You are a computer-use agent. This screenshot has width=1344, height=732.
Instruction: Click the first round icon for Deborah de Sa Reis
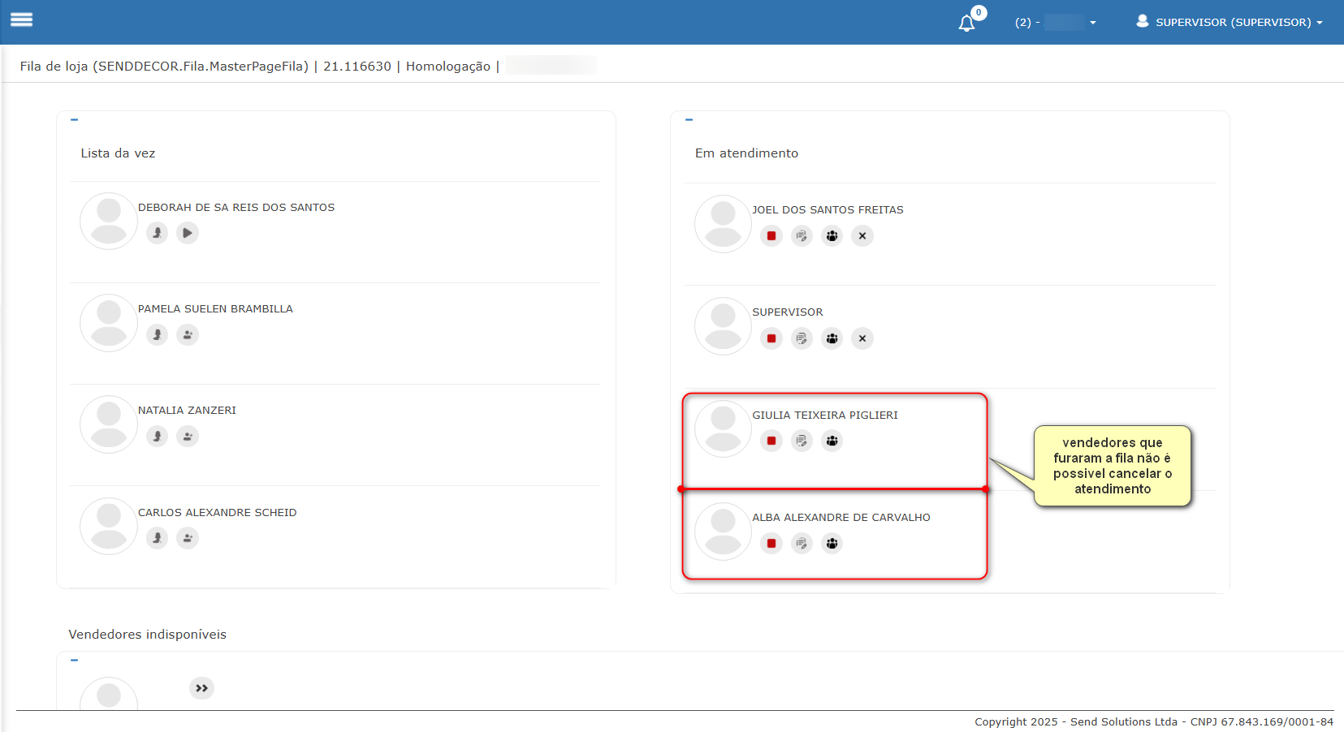tap(158, 233)
